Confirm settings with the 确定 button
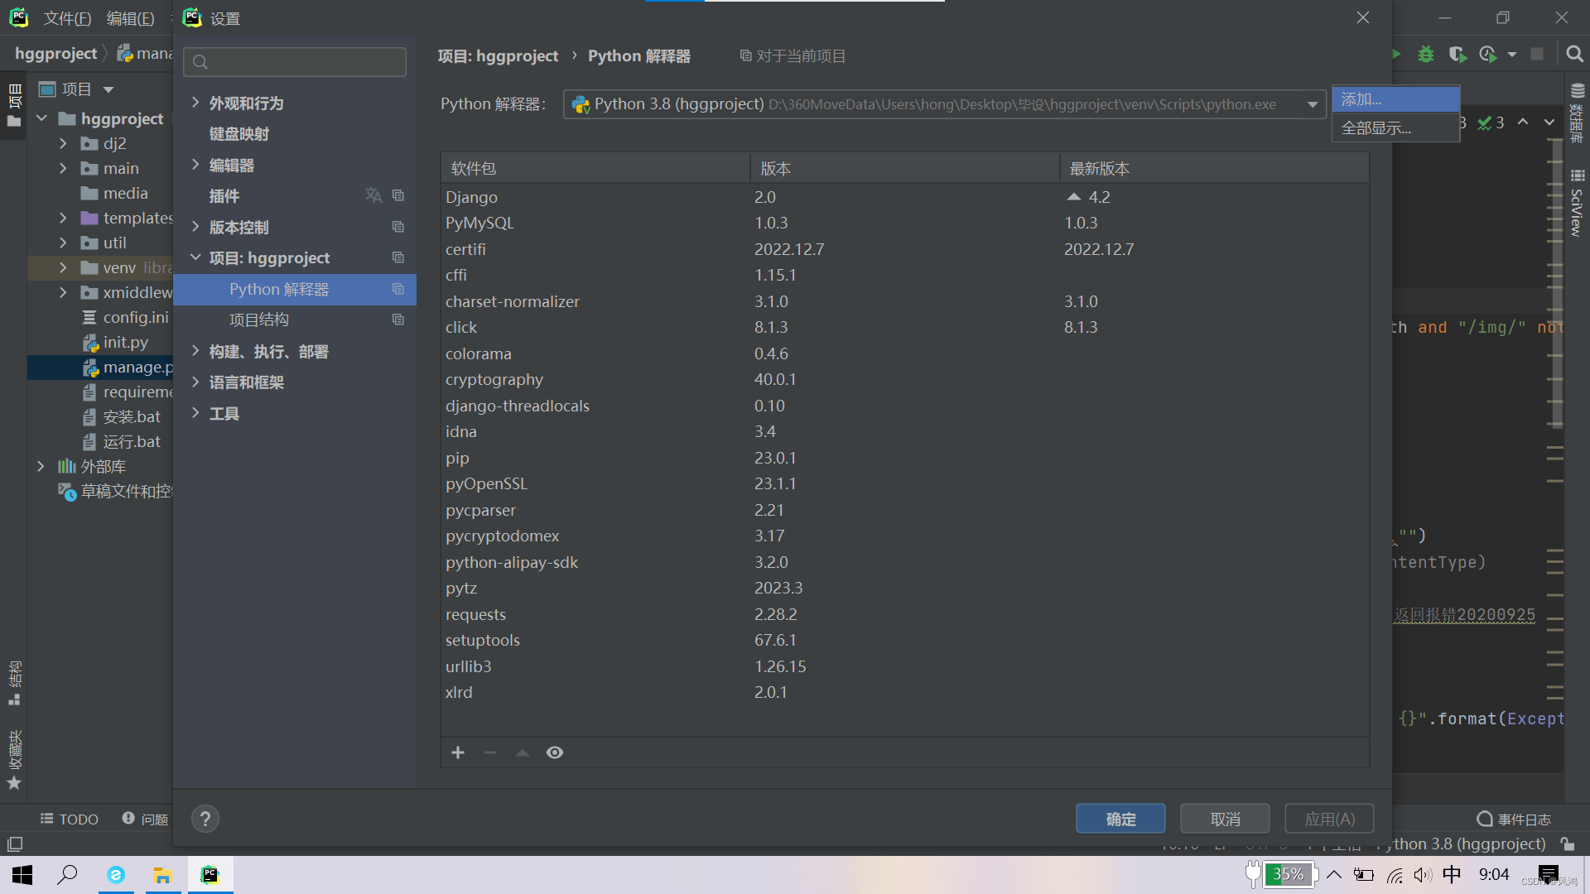 click(1120, 818)
